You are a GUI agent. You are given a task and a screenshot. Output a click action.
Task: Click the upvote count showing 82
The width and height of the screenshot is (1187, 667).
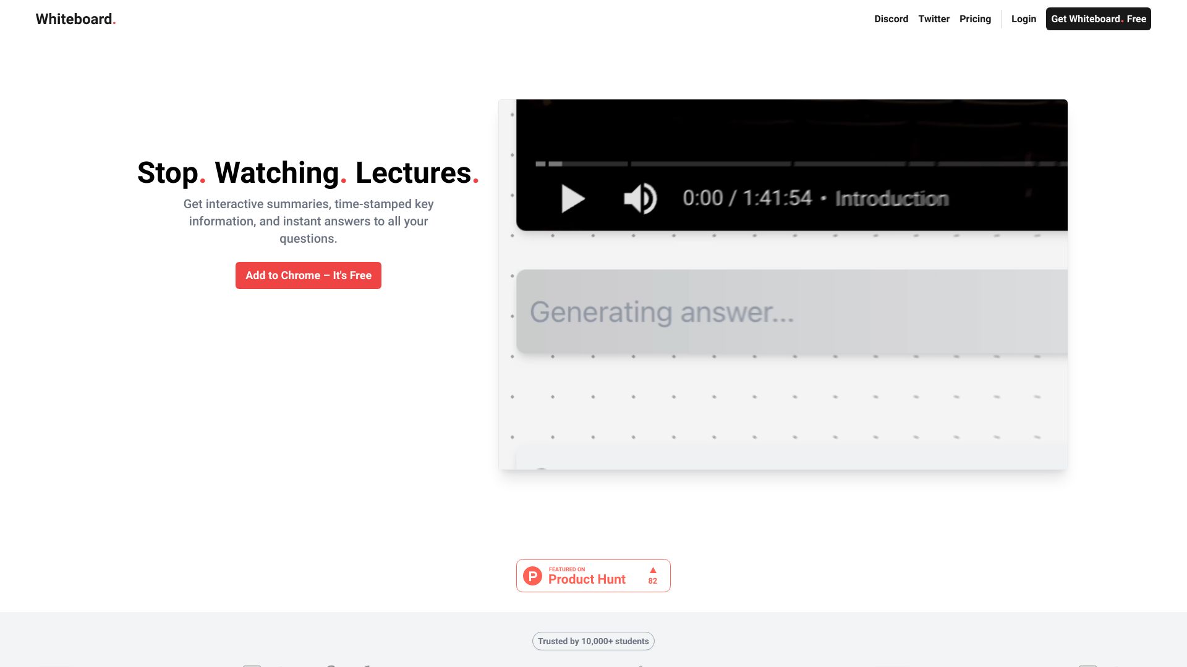pos(653,582)
